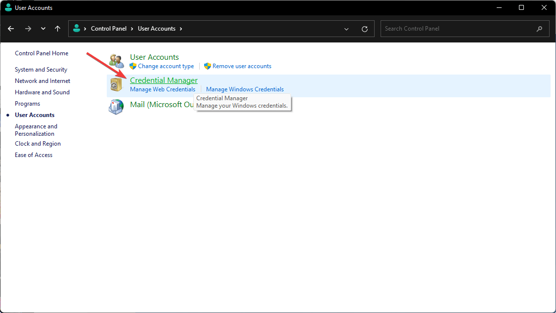Image resolution: width=556 pixels, height=313 pixels.
Task: Open Appearance and Personalization category
Action: click(x=36, y=130)
